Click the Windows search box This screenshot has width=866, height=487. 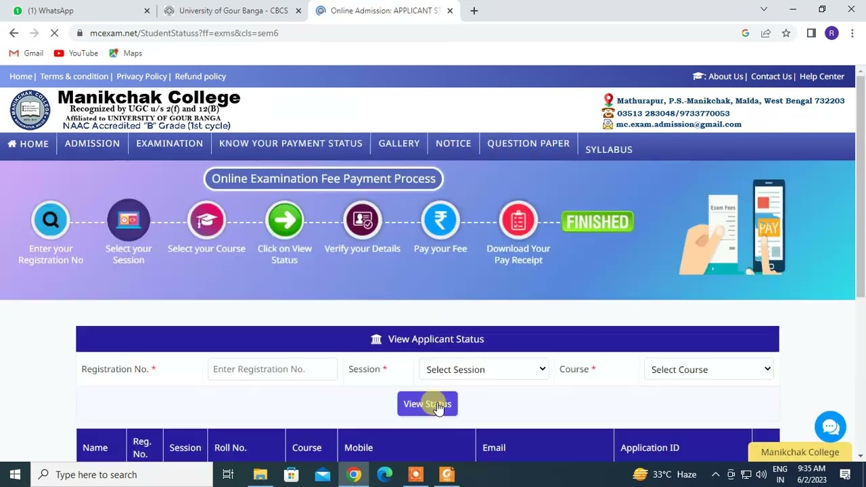[x=121, y=474]
